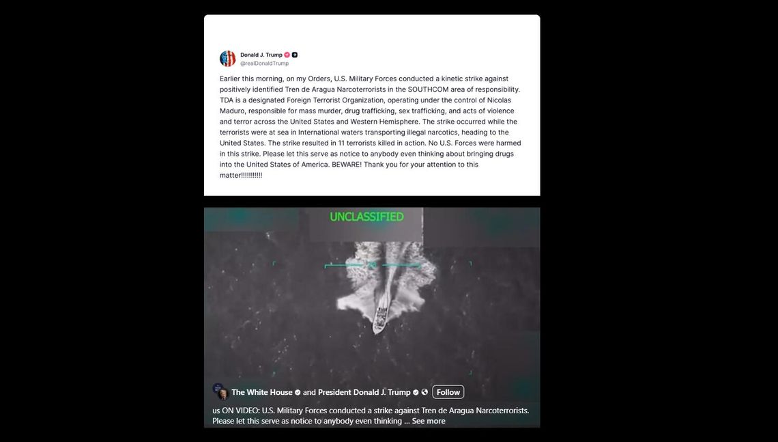The image size is (778, 442).
Task: Expand the caption with See more
Action: click(x=429, y=421)
